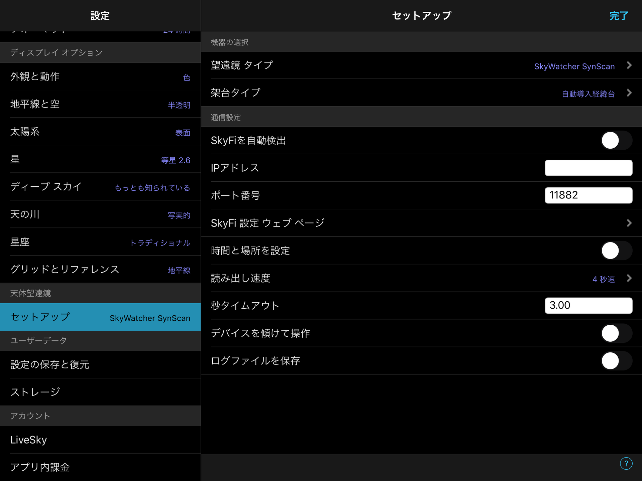Click the 秒タイムアウト field showing 3.00
This screenshot has height=481, width=642.
click(588, 306)
